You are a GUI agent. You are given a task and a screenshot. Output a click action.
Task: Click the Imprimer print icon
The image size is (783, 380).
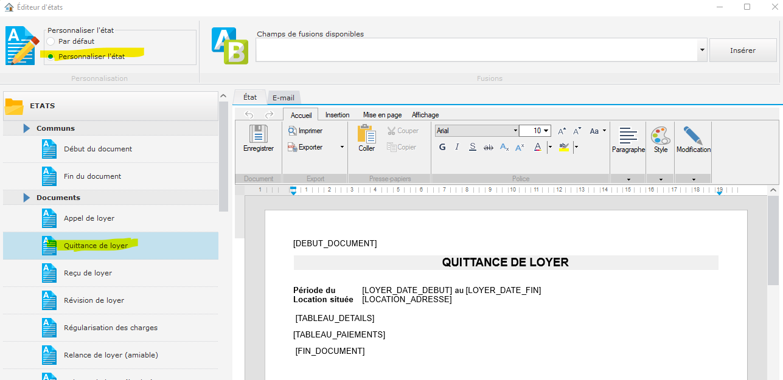[293, 131]
